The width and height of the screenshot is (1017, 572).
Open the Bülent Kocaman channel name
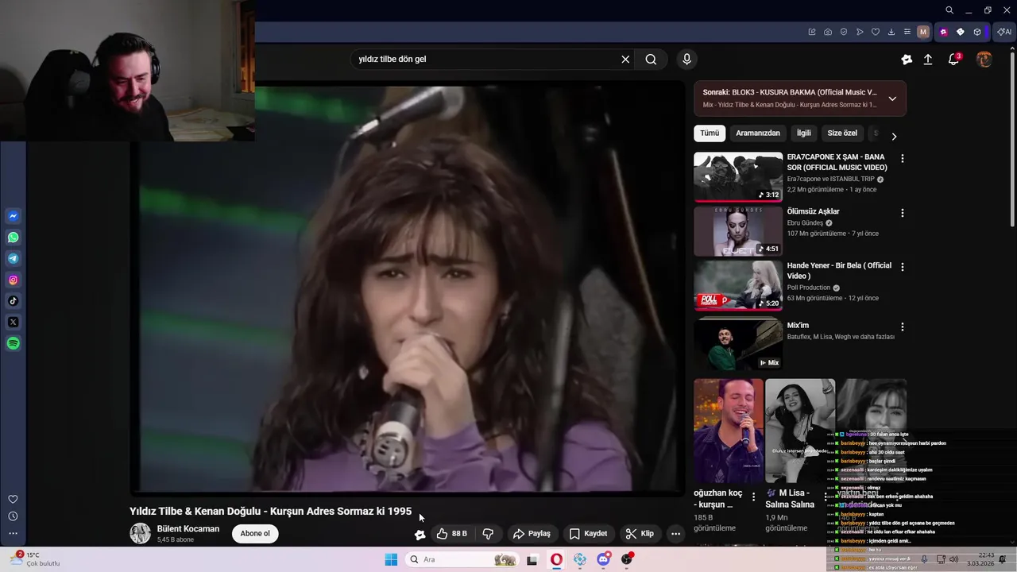tap(188, 529)
